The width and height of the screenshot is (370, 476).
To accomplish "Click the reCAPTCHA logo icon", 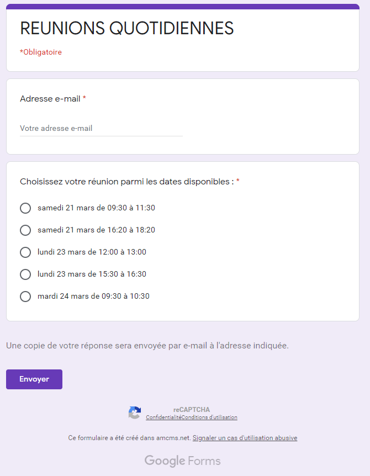I will point(134,412).
